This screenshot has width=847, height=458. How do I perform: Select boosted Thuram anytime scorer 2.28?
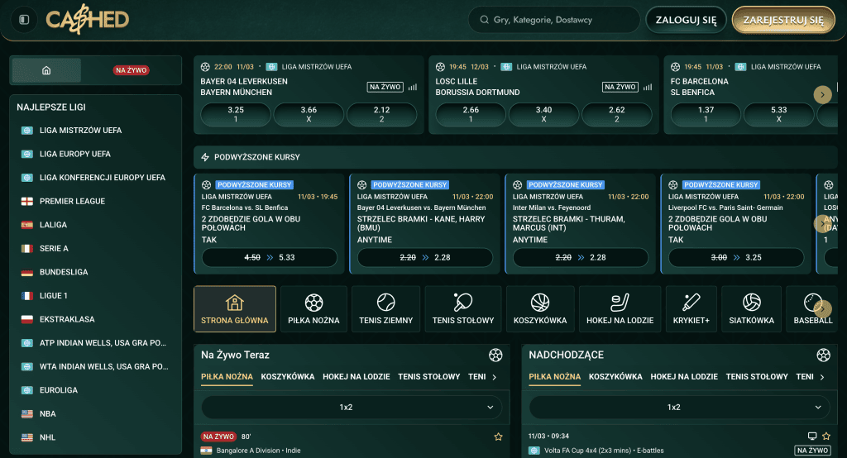point(581,258)
